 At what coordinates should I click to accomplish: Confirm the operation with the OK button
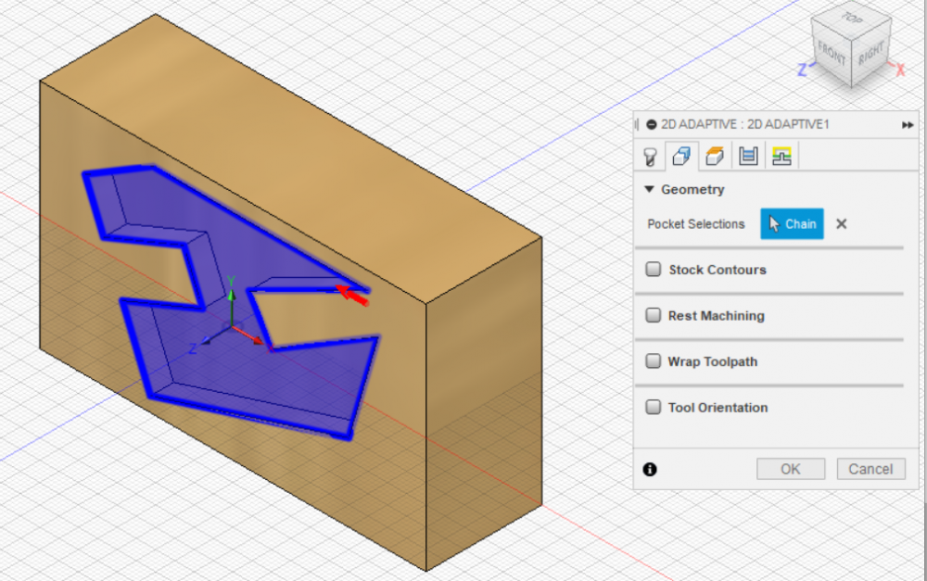click(791, 469)
